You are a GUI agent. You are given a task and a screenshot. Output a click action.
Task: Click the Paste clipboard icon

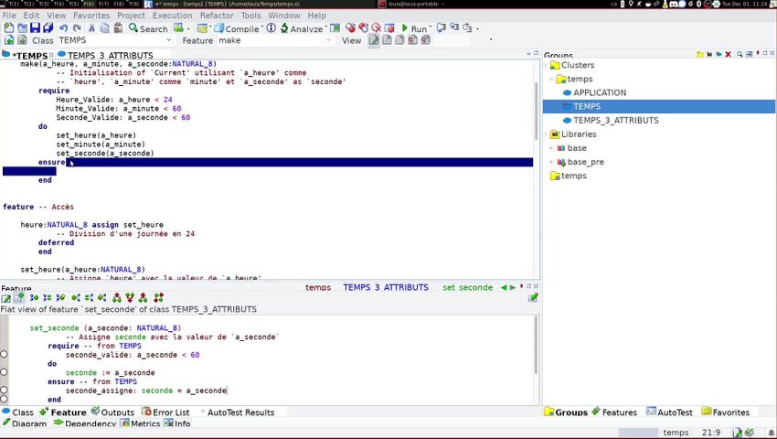tap(118, 28)
